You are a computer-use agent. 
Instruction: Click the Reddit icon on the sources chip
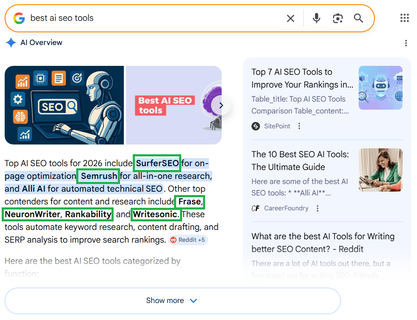point(174,240)
